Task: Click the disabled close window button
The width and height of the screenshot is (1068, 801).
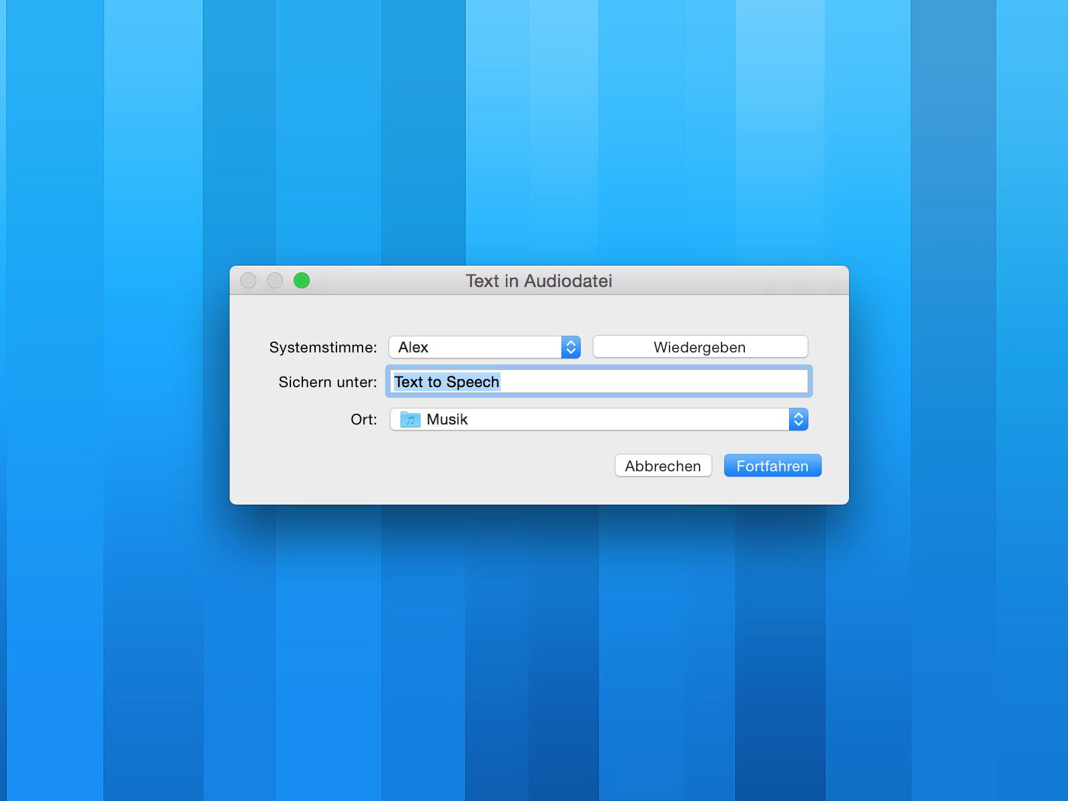Action: tap(248, 280)
